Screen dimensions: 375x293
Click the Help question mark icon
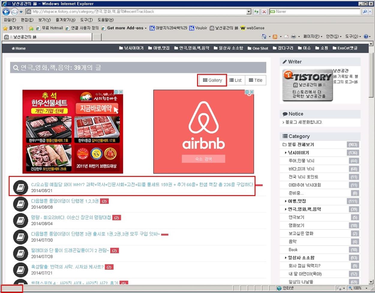click(366, 37)
